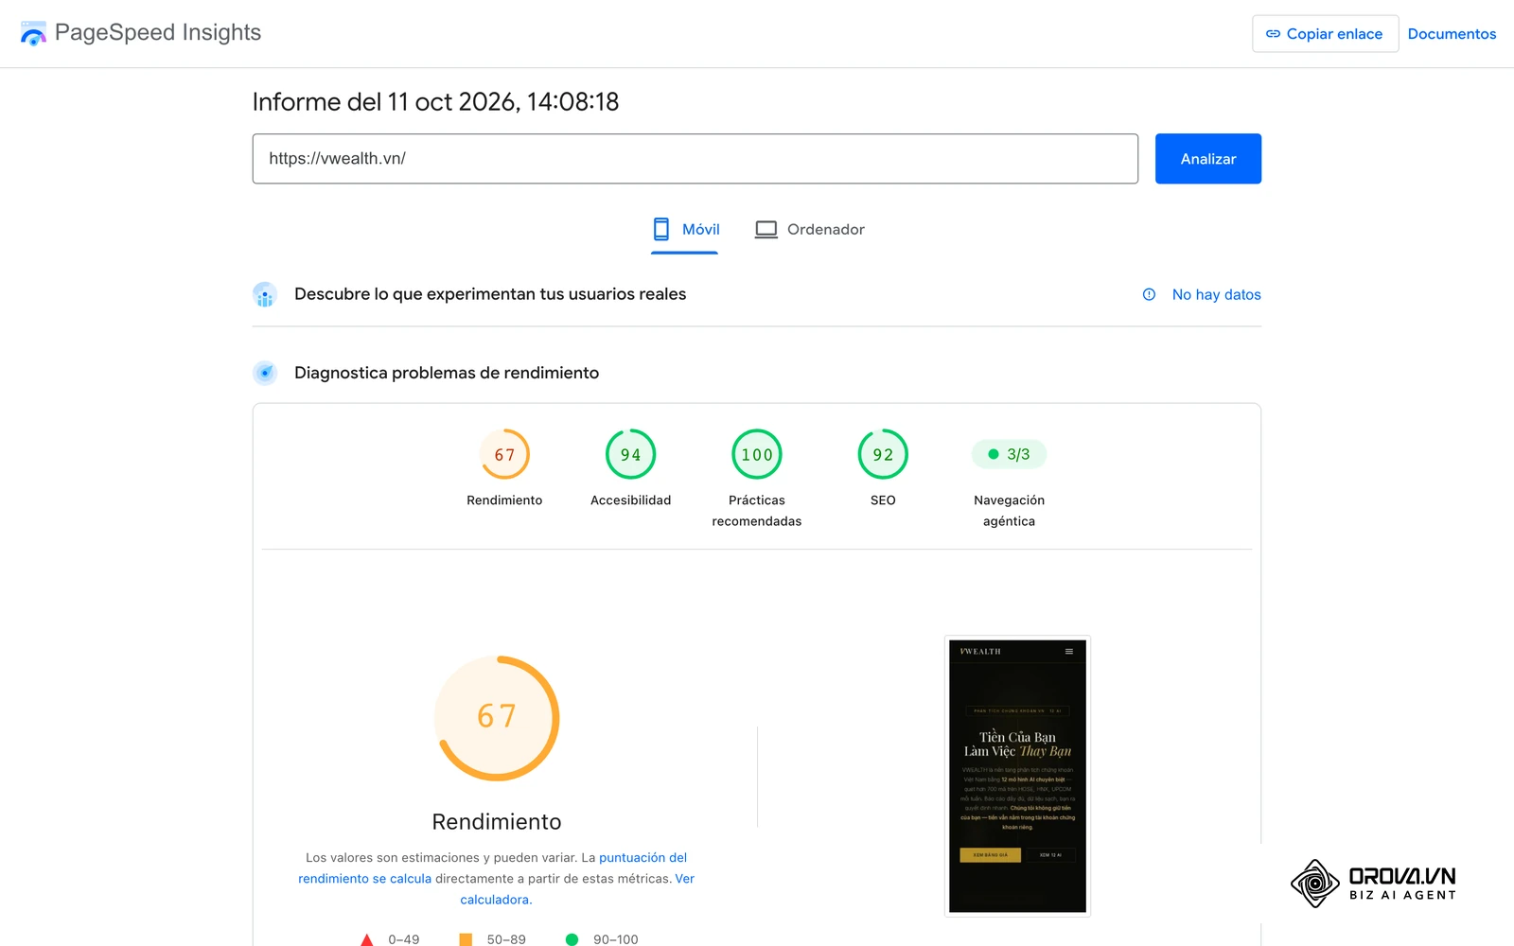Click the info icon next to No hay datos

1149,294
